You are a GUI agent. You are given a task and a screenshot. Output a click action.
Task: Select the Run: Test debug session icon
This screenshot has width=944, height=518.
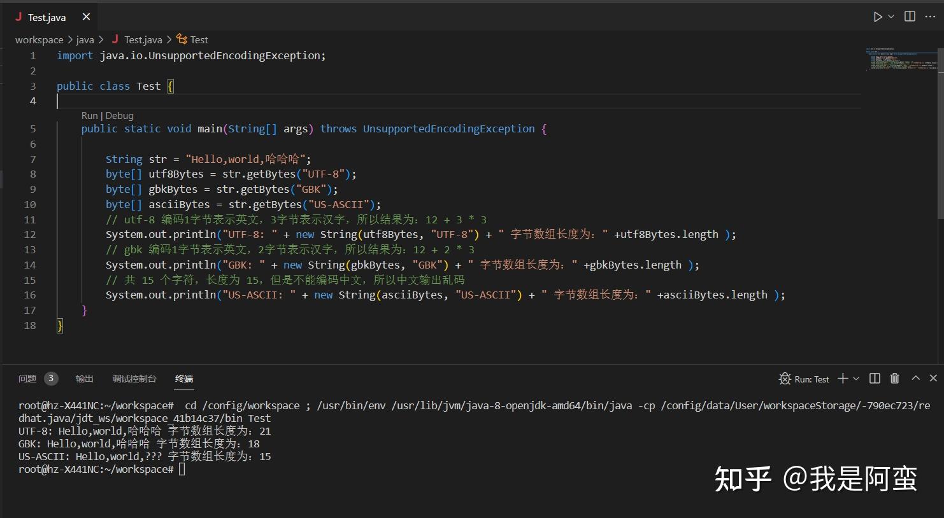785,379
